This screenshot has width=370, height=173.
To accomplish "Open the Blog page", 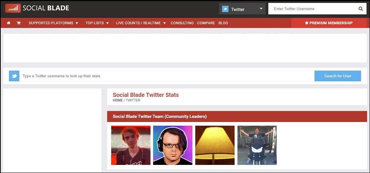I will 223,23.
